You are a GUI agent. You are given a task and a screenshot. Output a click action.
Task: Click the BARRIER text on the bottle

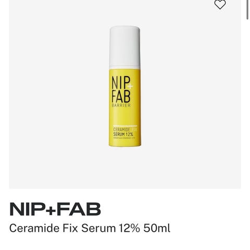click(x=121, y=105)
